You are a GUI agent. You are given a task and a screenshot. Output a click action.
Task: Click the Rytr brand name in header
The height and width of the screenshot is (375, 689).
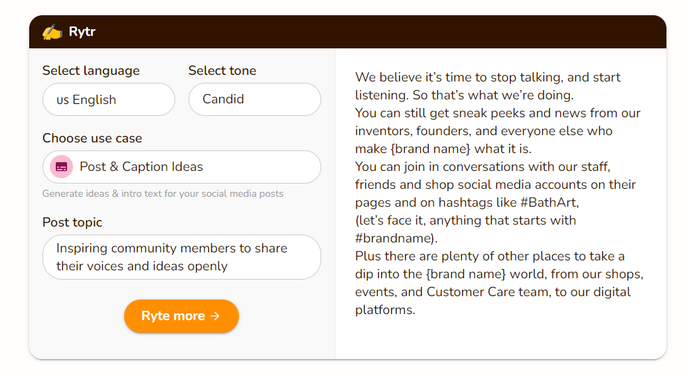82,32
